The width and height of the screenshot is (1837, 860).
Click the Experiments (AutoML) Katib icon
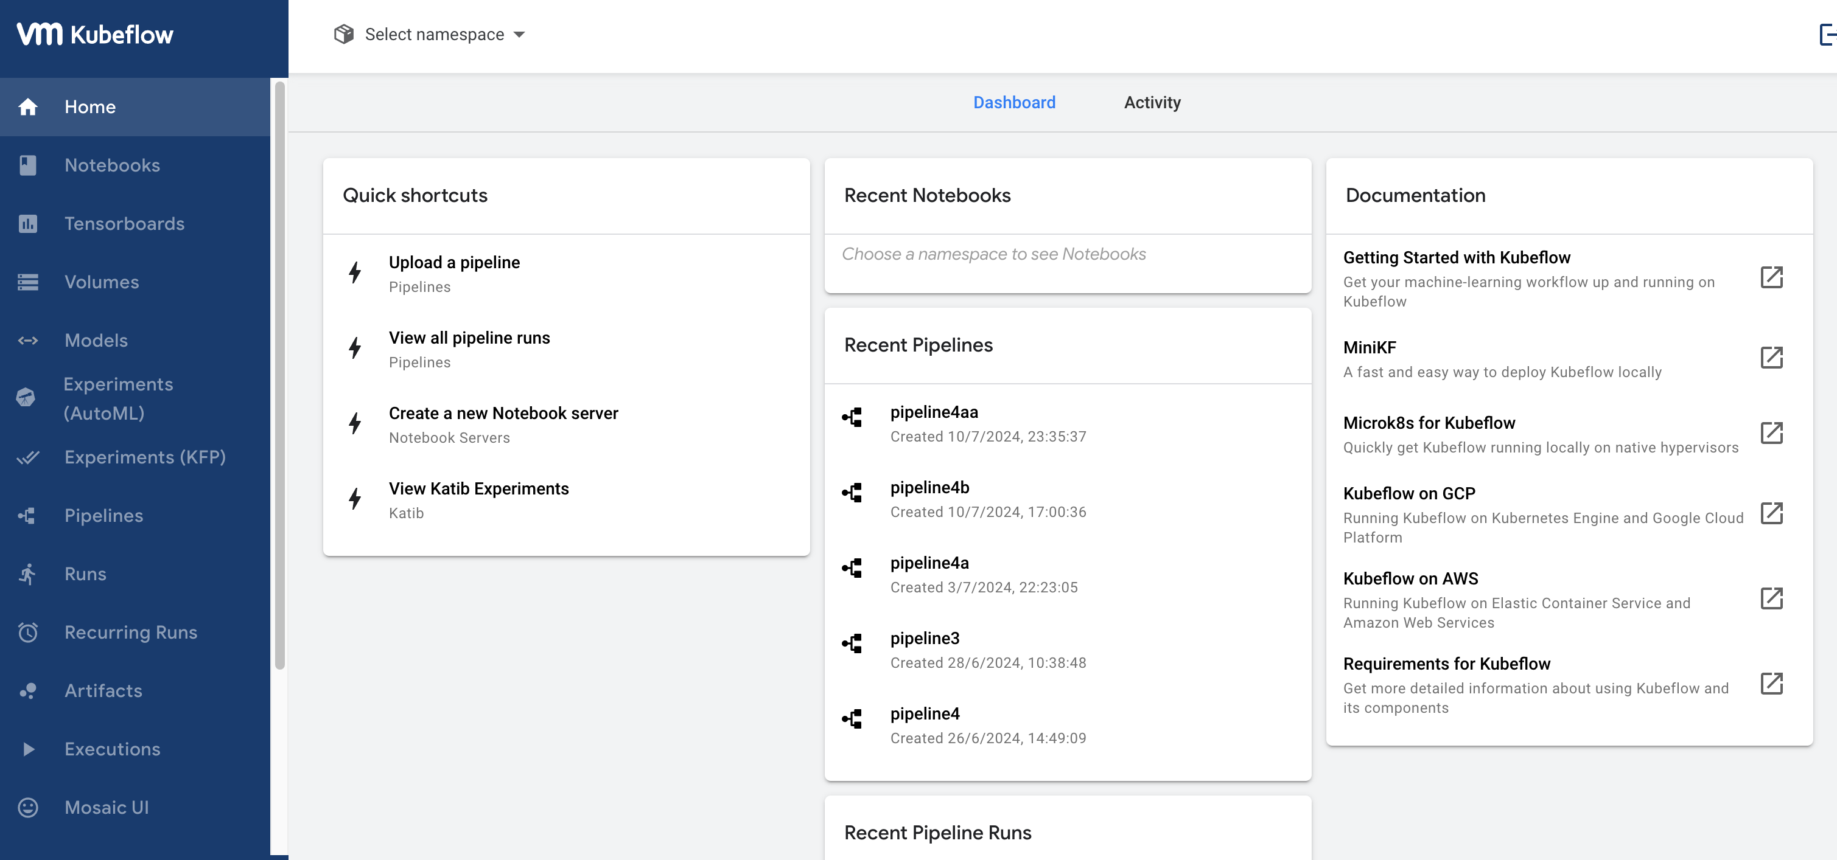pos(26,398)
